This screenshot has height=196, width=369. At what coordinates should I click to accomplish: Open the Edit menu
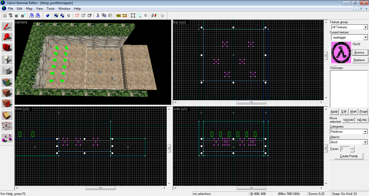click(19, 9)
